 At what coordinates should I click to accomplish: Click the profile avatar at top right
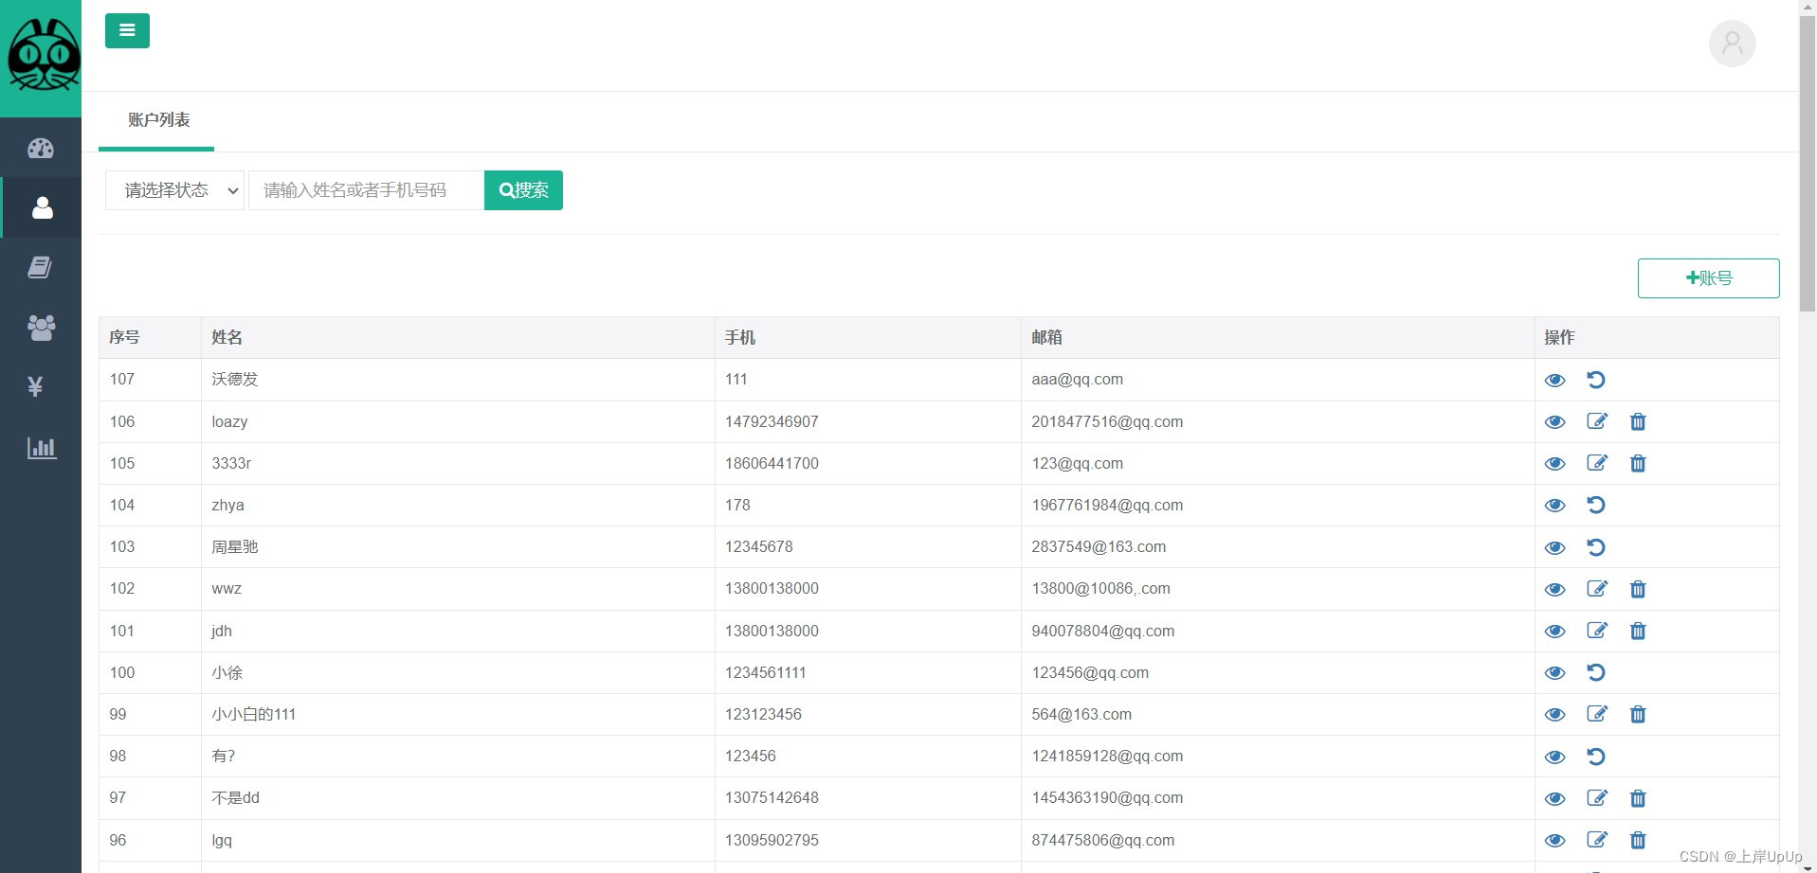(x=1732, y=44)
